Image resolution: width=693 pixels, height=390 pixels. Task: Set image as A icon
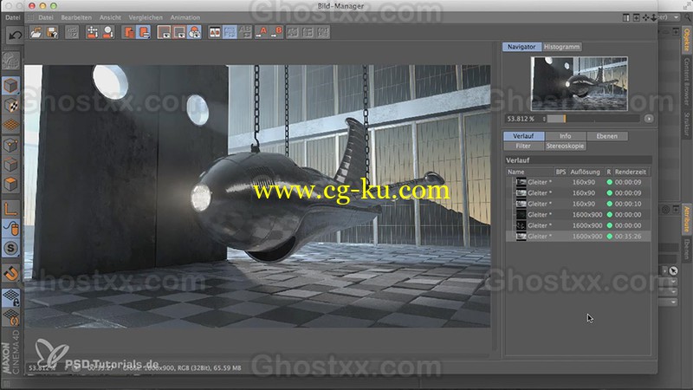coord(262,32)
